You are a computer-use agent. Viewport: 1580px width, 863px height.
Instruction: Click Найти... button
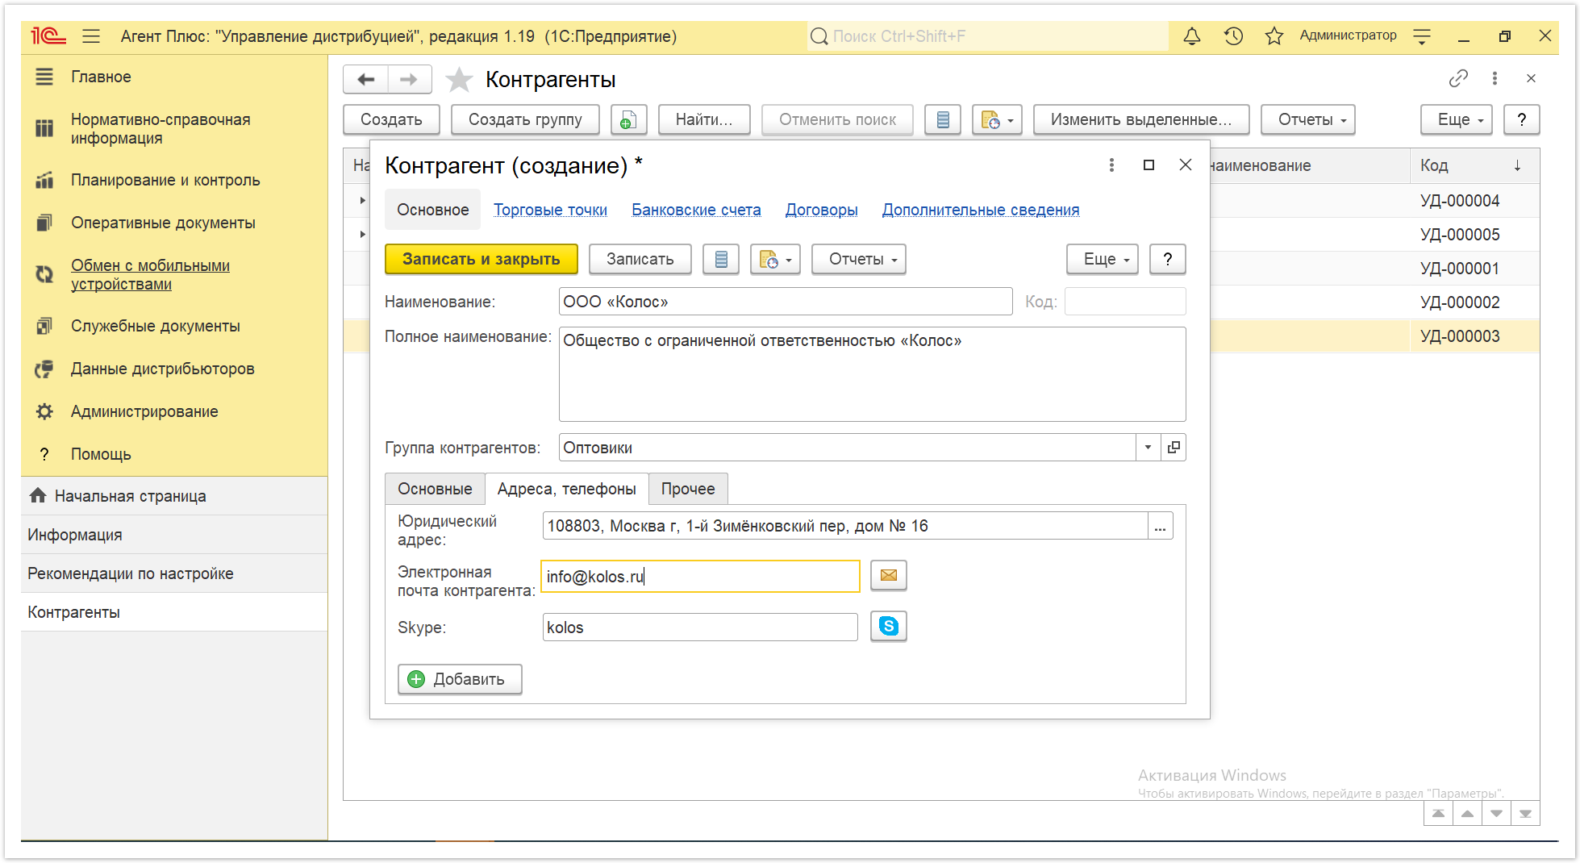(704, 119)
